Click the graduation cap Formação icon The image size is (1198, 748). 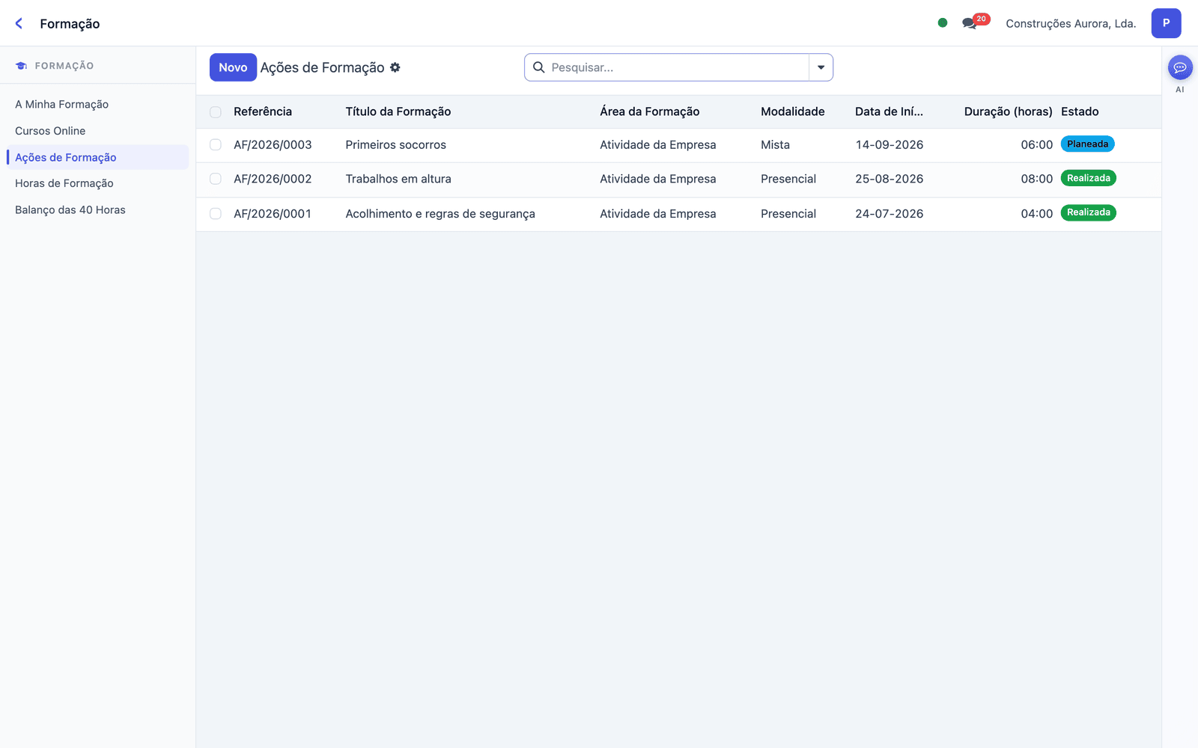tap(21, 66)
